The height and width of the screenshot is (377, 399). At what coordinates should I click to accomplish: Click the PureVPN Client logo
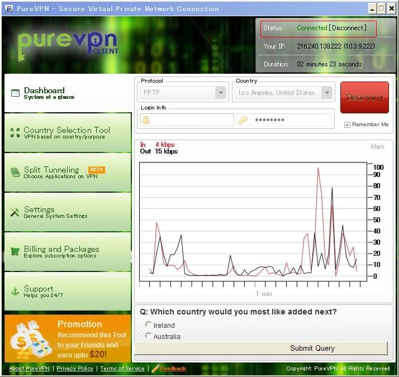click(x=68, y=46)
